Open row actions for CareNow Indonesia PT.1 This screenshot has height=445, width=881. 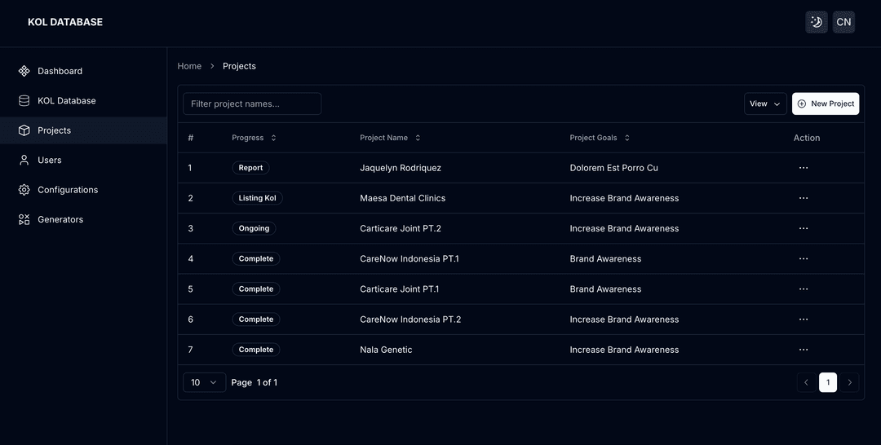804,258
